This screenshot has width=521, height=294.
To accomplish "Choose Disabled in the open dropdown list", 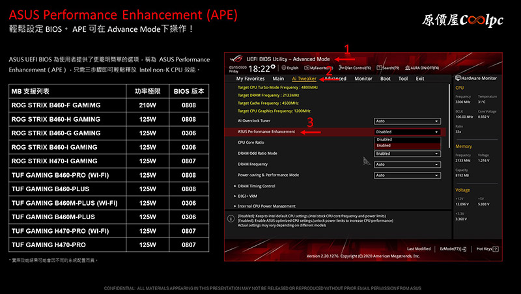I will pyautogui.click(x=408, y=140).
